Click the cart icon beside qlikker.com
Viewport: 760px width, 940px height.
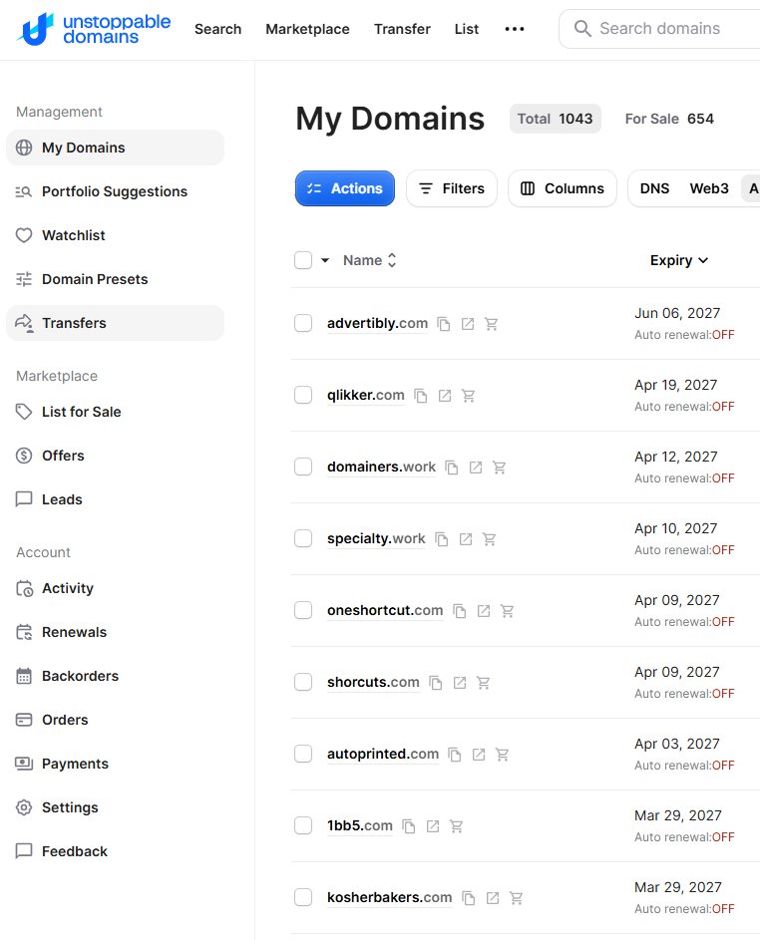coord(468,396)
